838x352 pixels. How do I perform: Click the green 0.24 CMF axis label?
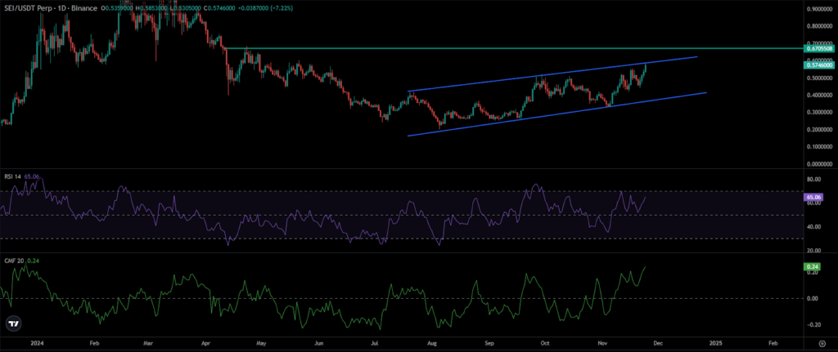[x=811, y=266]
